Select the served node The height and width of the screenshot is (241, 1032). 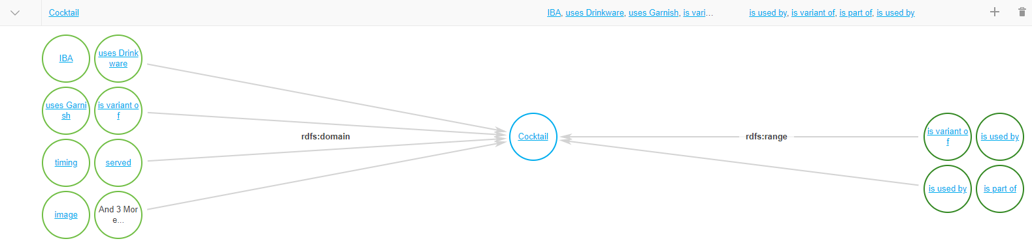click(x=118, y=163)
